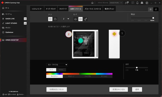The height and width of the screenshot is (97, 162).
Task: Click the home icon in title bar
Action: tap(92, 3)
